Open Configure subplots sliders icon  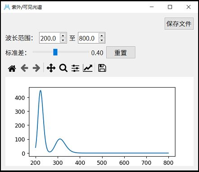click(x=75, y=68)
